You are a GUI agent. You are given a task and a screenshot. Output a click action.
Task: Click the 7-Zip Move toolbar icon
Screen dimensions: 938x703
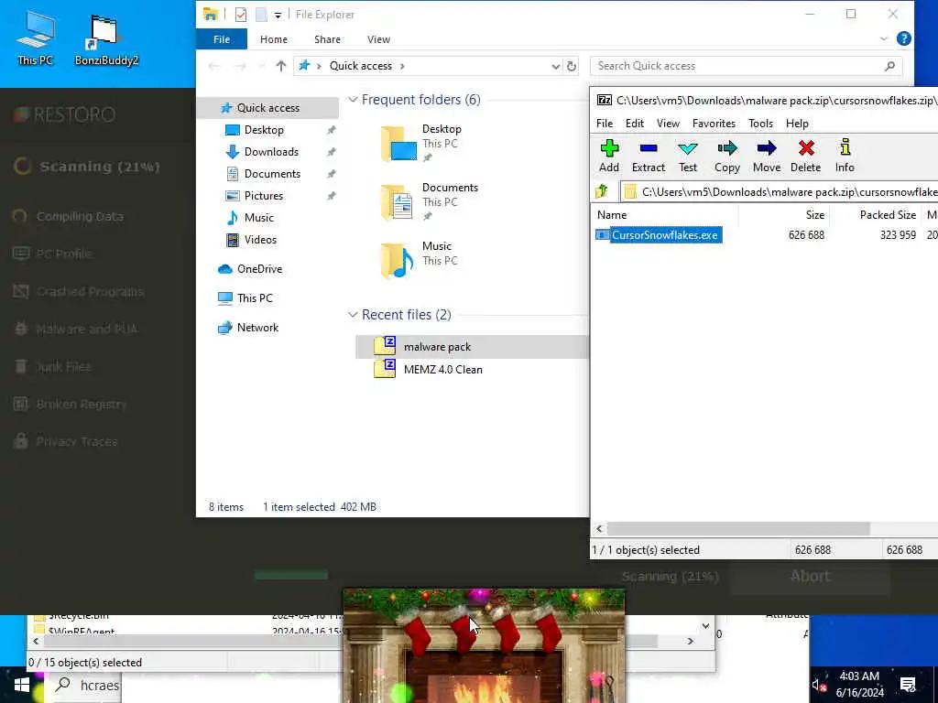click(x=767, y=156)
